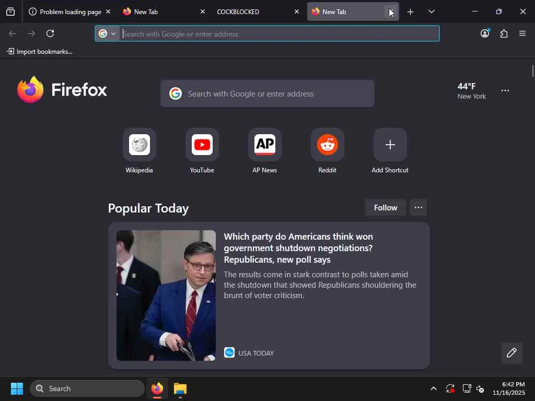Open the search engine selector dropdown
The width and height of the screenshot is (535, 401).
coord(107,33)
